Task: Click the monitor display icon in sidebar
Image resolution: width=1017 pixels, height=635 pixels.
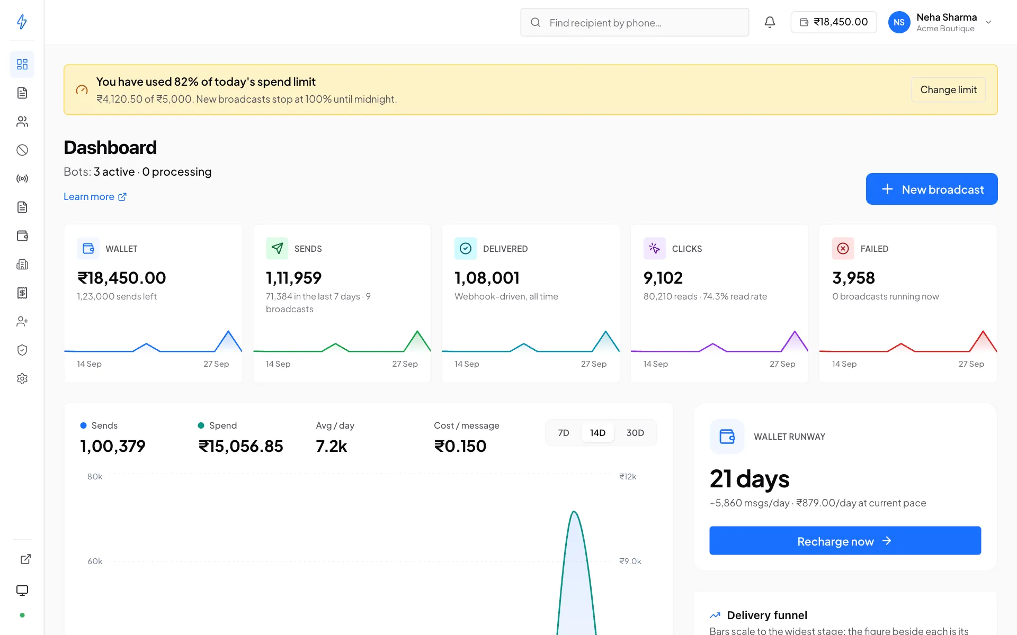Action: (22, 591)
